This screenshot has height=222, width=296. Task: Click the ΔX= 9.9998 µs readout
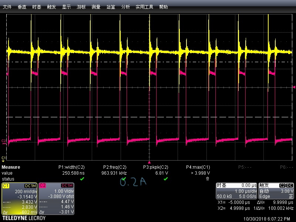coord(275,202)
